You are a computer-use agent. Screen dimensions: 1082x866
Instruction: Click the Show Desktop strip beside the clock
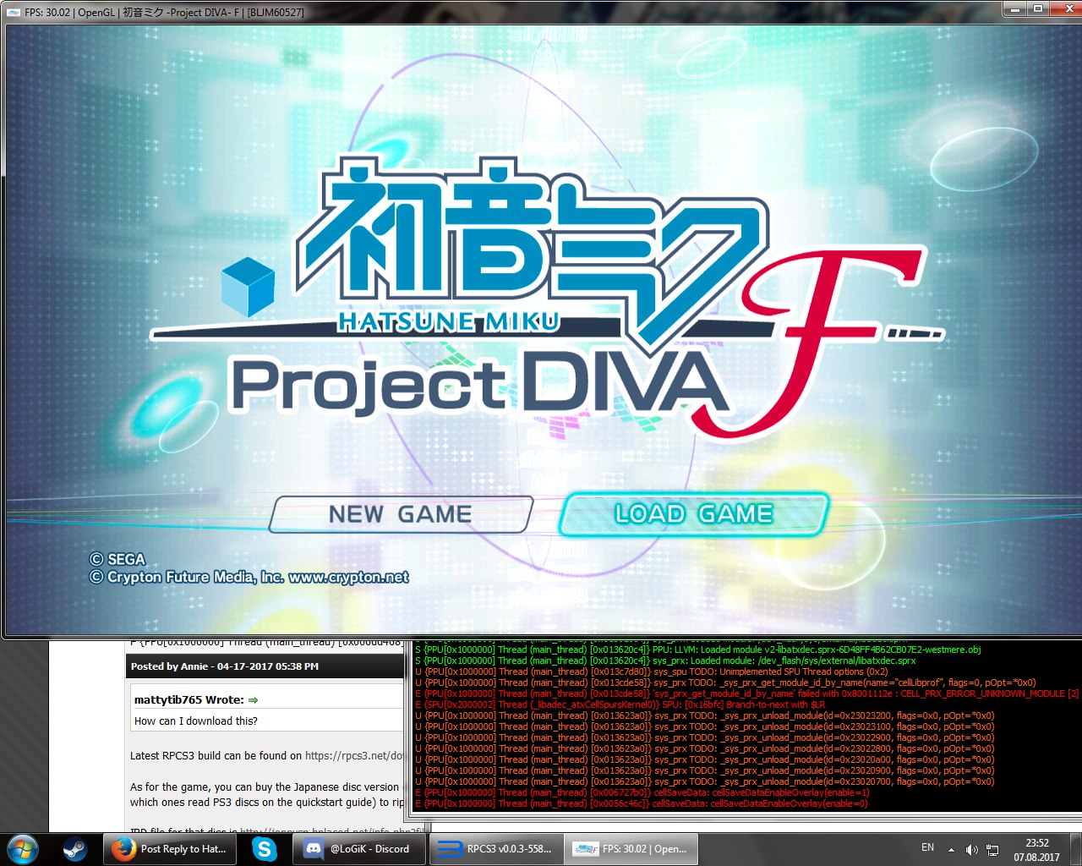pos(1075,849)
